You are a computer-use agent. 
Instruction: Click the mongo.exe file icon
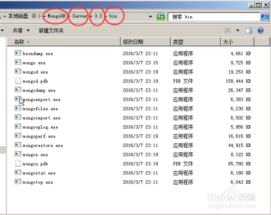click(x=18, y=62)
